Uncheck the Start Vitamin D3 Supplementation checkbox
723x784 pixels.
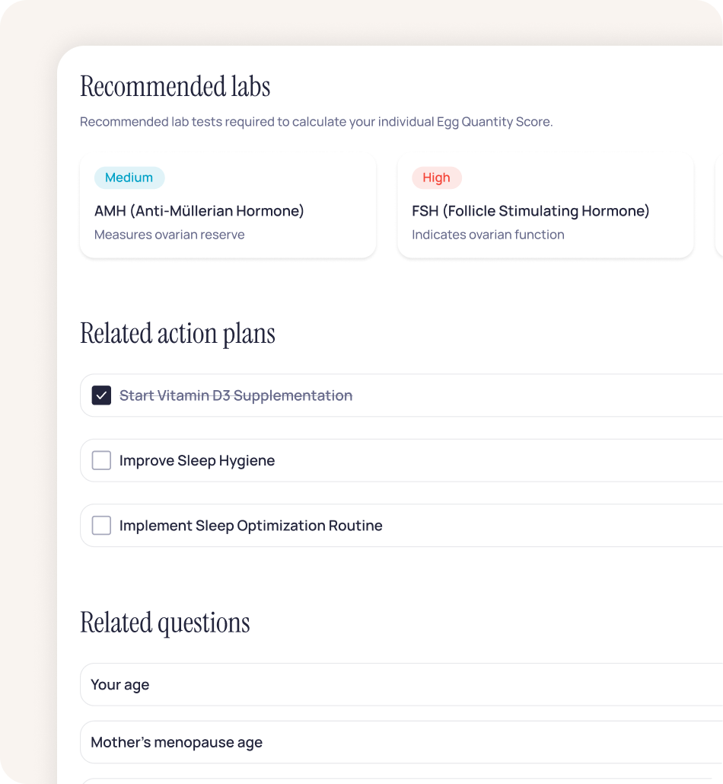click(x=101, y=395)
